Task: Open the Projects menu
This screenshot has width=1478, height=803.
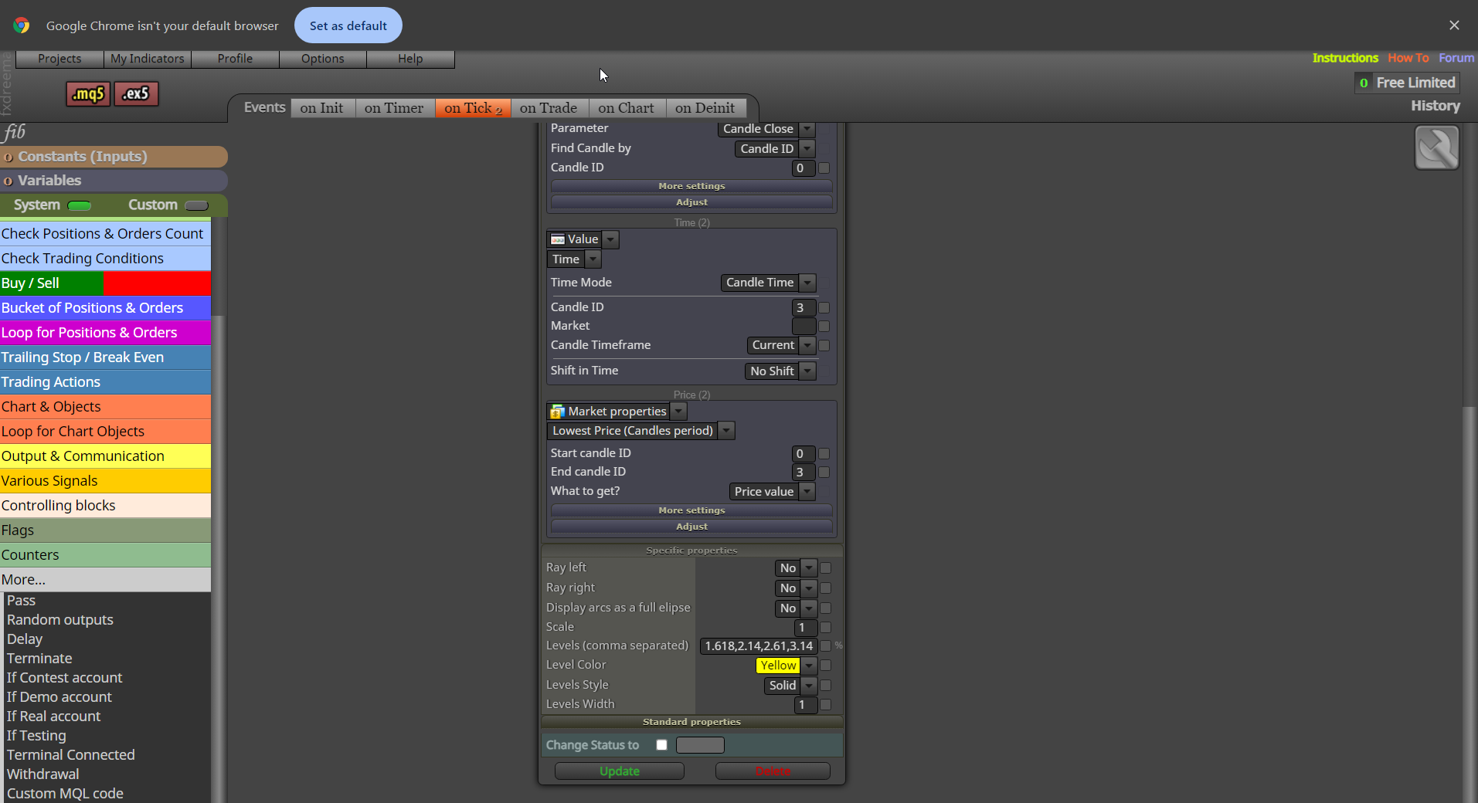Action: click(x=59, y=59)
